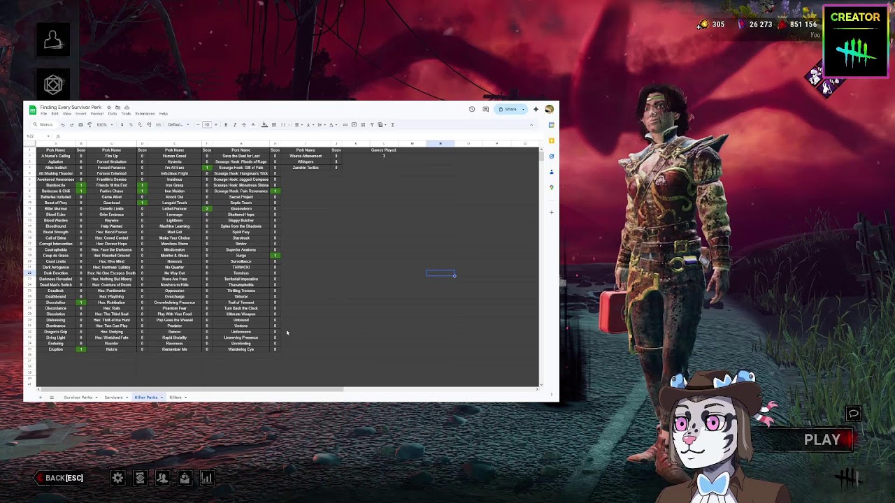Viewport: 895px width, 503px height.
Task: Open the Insert menu
Action: (x=81, y=114)
